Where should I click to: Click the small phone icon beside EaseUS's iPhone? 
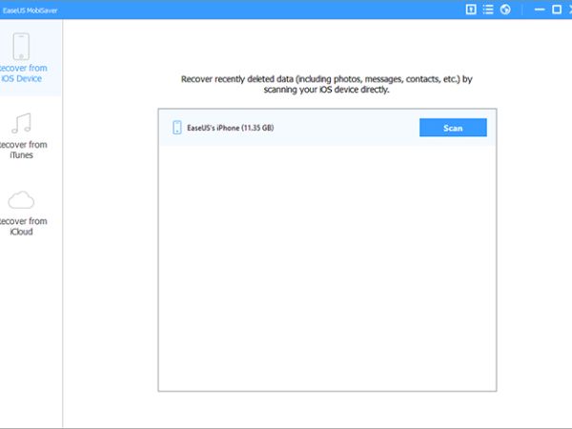point(176,128)
